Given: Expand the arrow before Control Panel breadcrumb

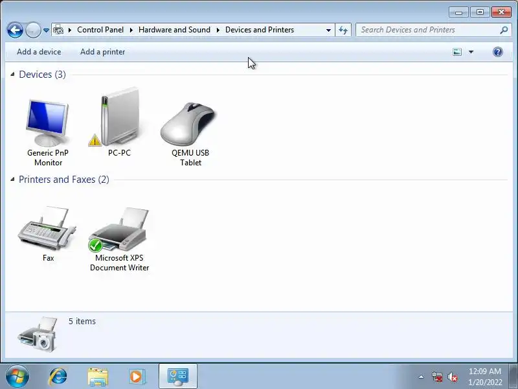Looking at the screenshot, I should tap(70, 30).
